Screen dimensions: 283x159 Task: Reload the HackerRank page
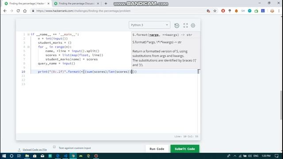(18, 11)
